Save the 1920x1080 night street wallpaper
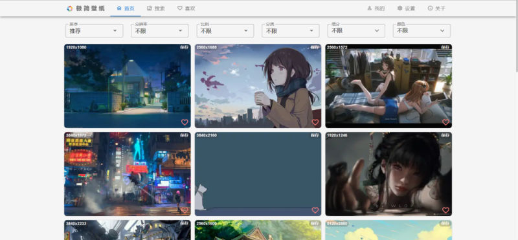 pyautogui.click(x=185, y=47)
